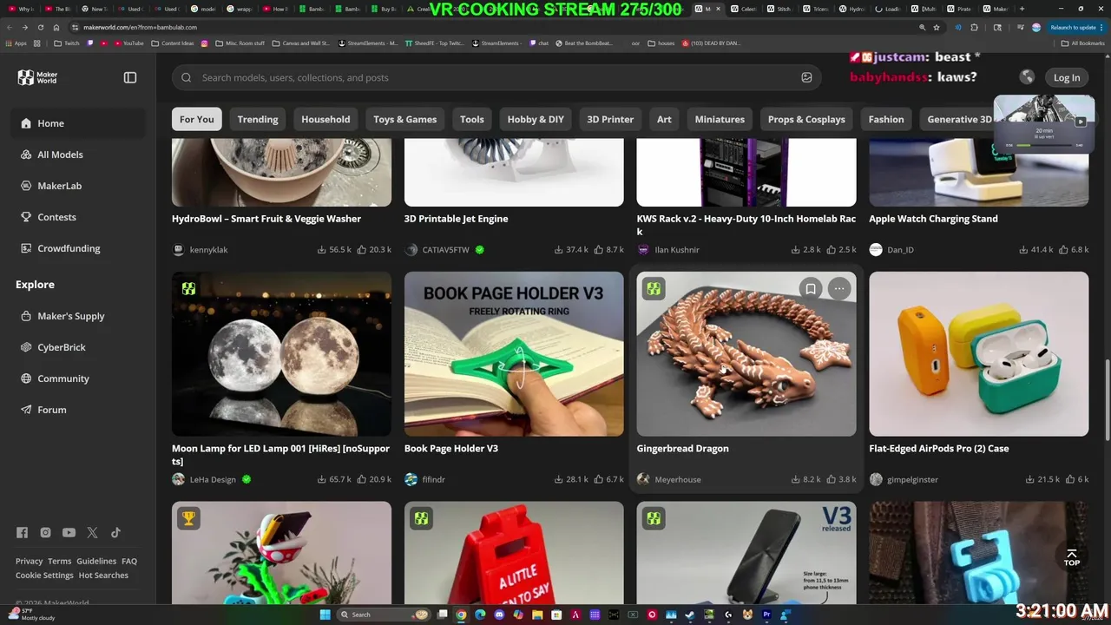The image size is (1111, 625).
Task: Open Meyerhouse author profile avatar
Action: (643, 479)
